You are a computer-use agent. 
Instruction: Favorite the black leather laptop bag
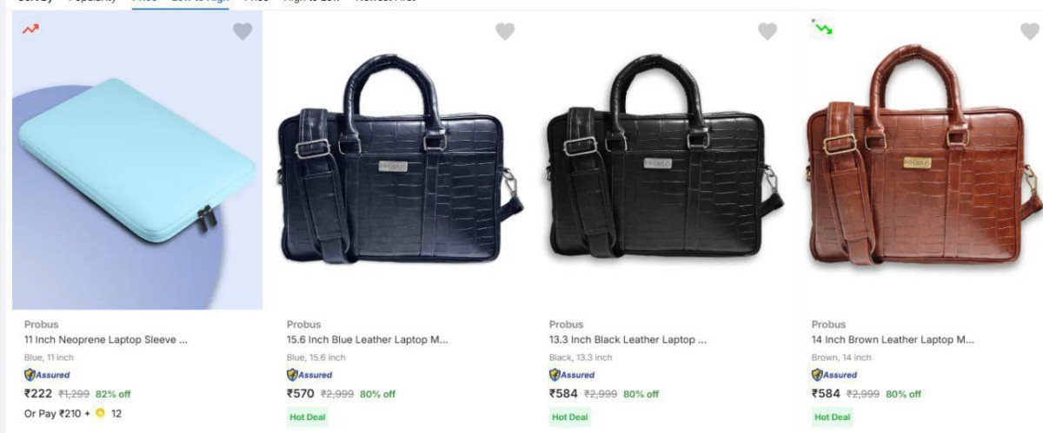pos(767,31)
